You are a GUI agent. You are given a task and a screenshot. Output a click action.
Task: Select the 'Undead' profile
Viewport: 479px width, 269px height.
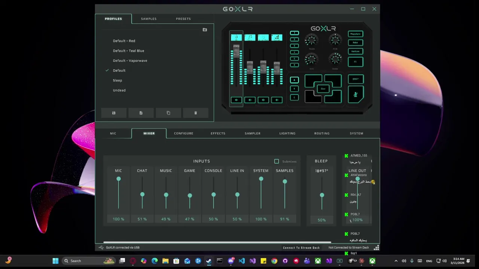[x=119, y=90]
